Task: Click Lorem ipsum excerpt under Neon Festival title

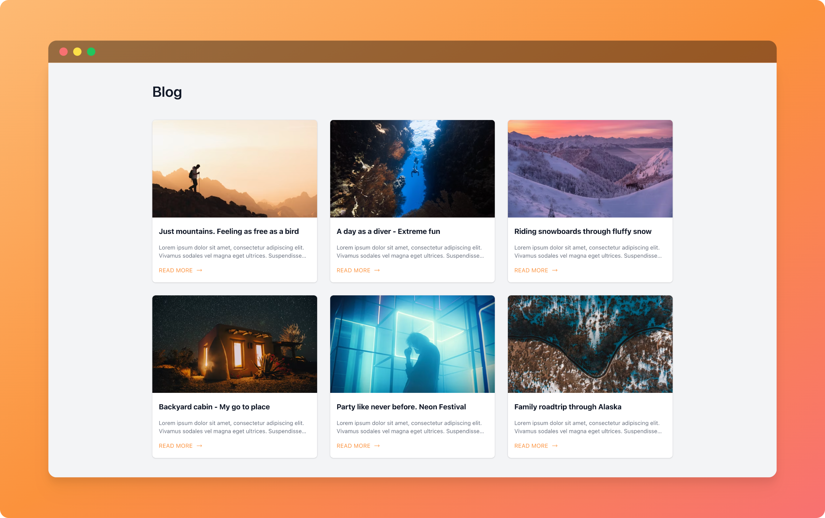Action: click(410, 427)
